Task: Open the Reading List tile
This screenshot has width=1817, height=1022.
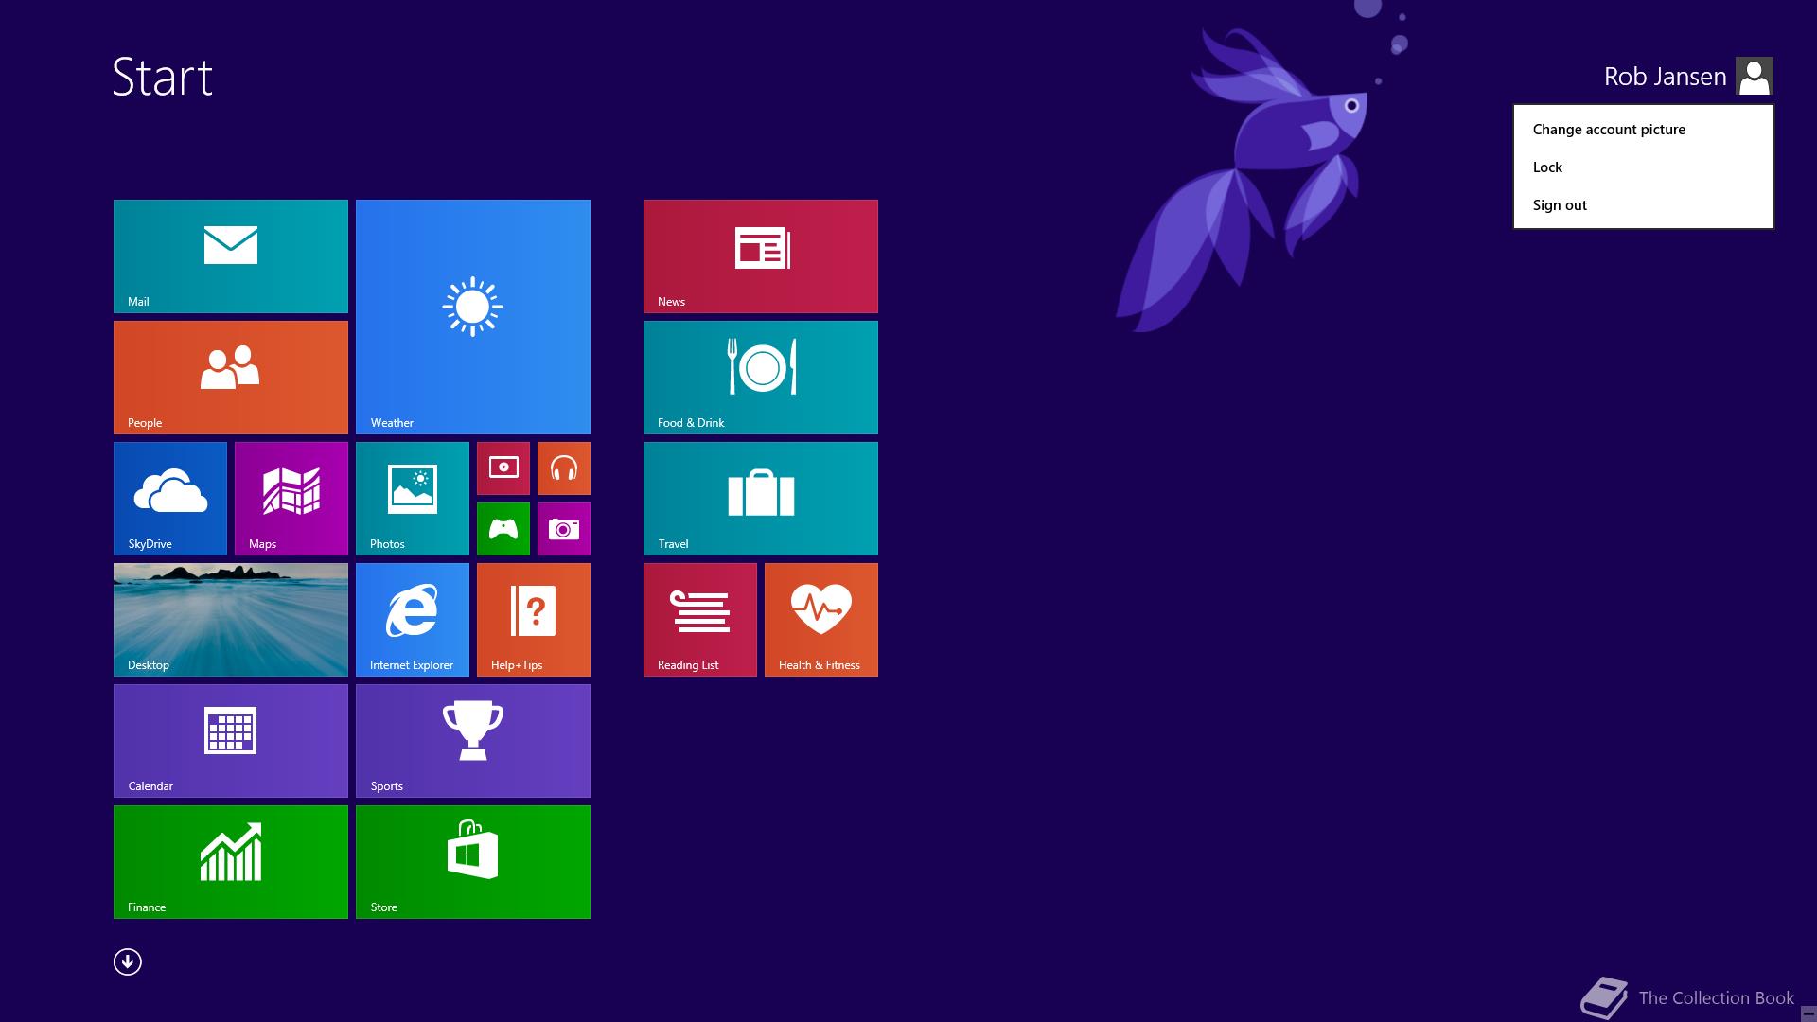Action: point(699,619)
